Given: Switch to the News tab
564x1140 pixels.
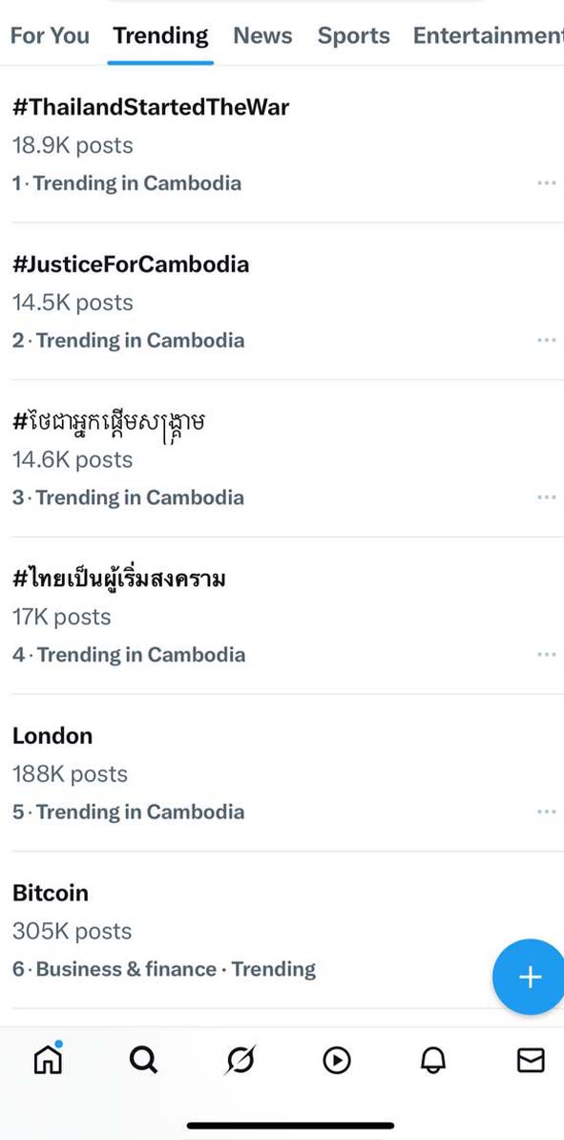Looking at the screenshot, I should tap(262, 35).
